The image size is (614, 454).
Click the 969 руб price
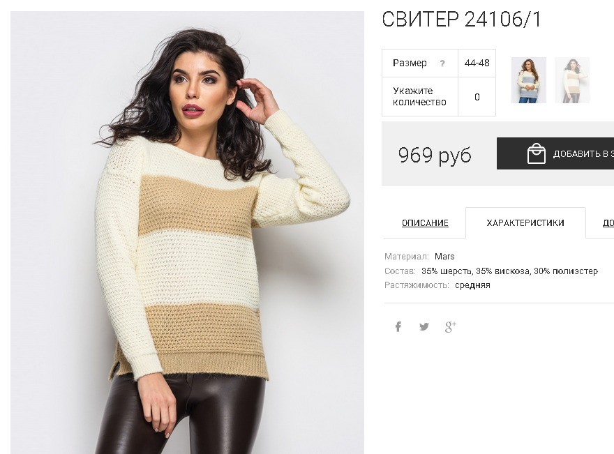click(x=434, y=155)
